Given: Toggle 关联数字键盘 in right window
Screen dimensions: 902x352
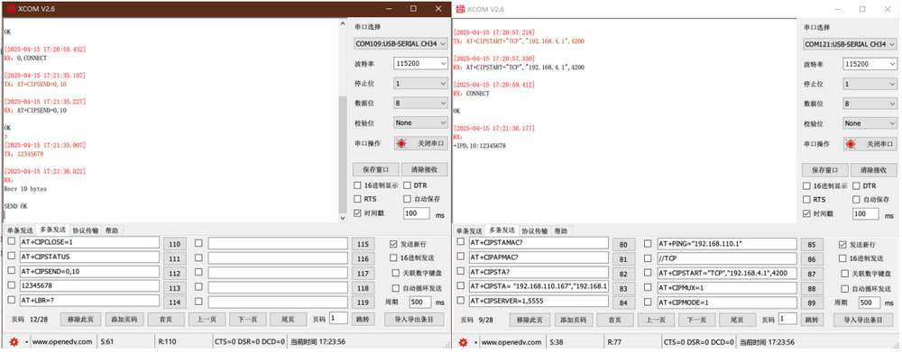Looking at the screenshot, I should [845, 274].
